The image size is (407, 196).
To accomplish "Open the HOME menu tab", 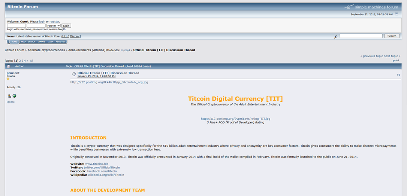I will (14, 42).
